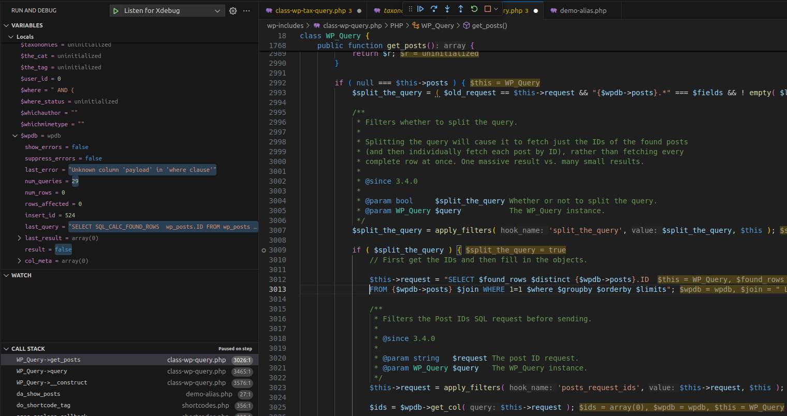Click the Step Over debug icon
Viewport: 787px width, 416px height.
[434, 9]
